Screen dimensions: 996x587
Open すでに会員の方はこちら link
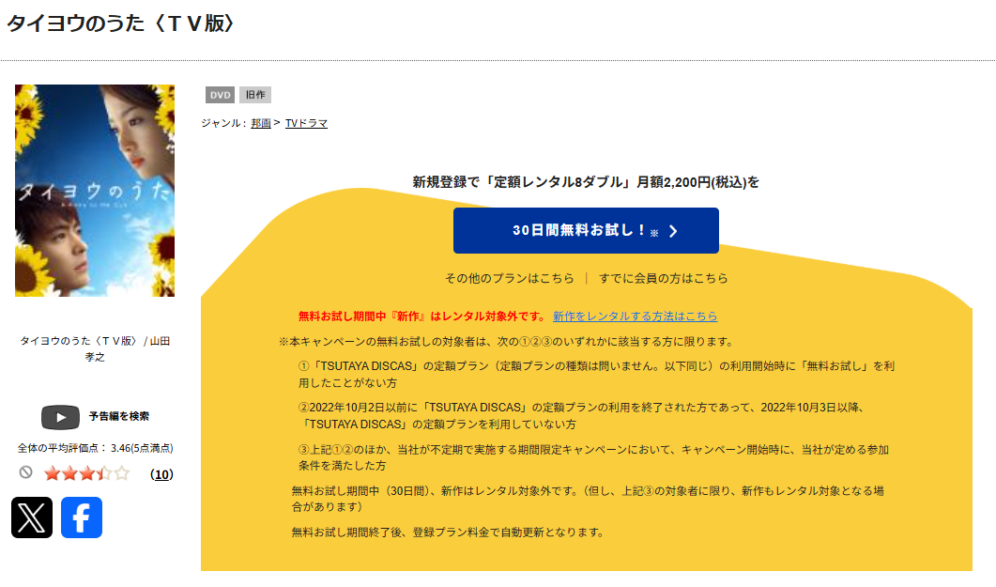[x=663, y=278]
